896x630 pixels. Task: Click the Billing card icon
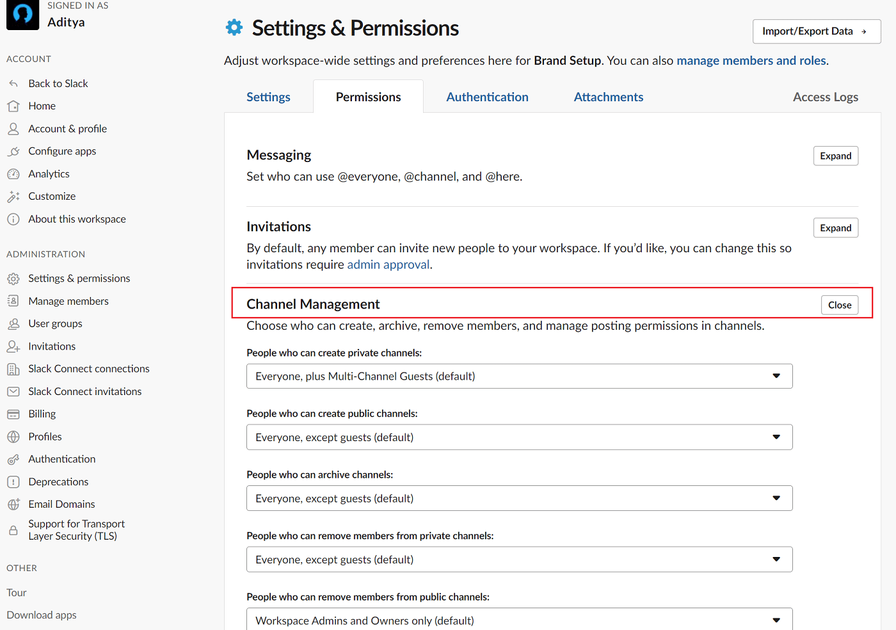(x=13, y=414)
